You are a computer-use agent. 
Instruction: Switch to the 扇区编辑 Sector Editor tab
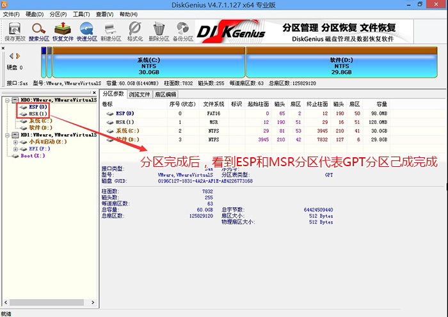pyautogui.click(x=165, y=94)
